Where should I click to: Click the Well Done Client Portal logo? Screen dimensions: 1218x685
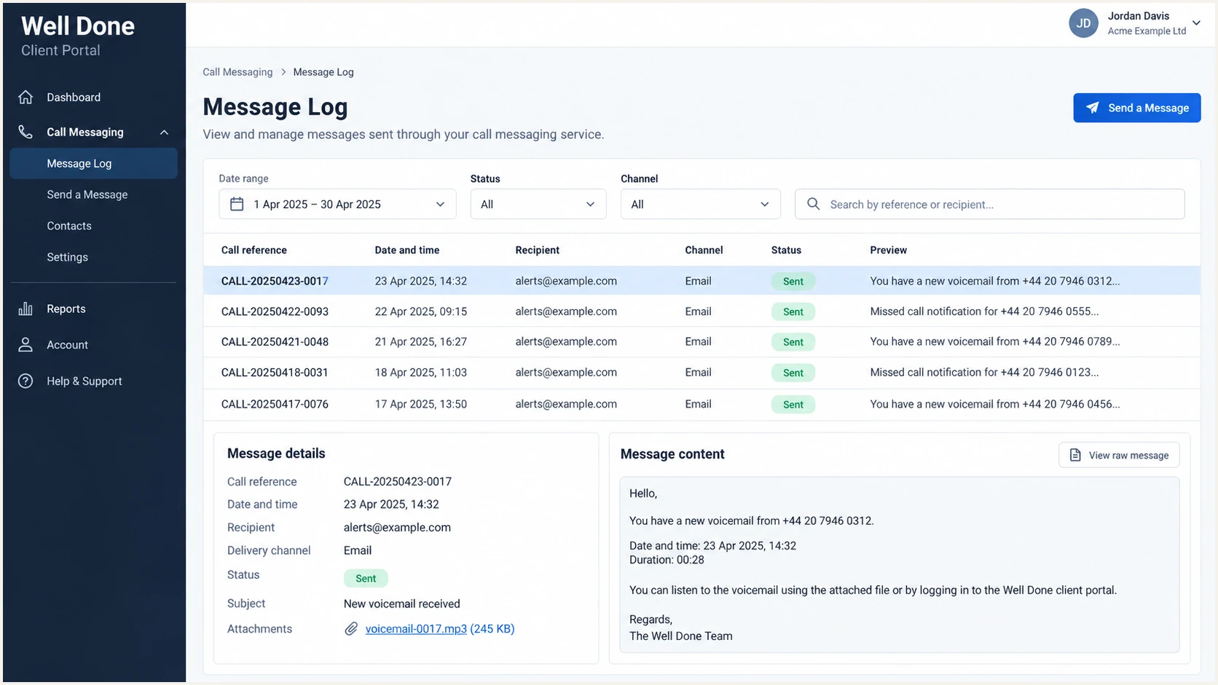point(78,36)
